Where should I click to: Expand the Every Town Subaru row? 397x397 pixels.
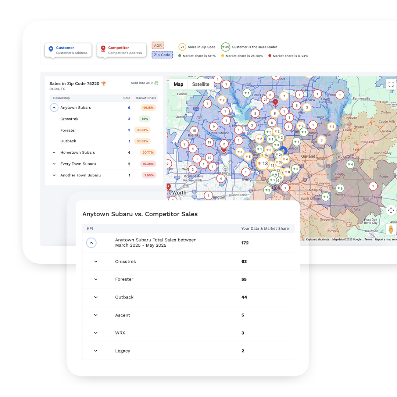[54, 164]
